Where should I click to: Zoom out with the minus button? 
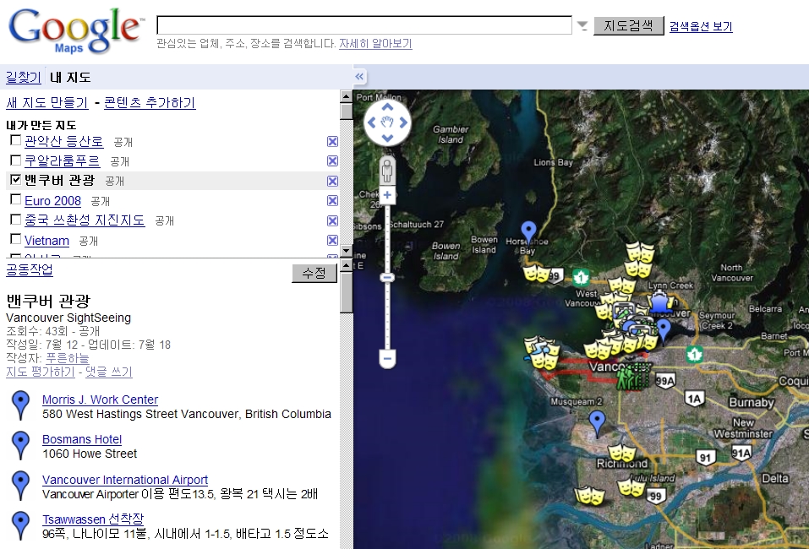click(x=387, y=358)
